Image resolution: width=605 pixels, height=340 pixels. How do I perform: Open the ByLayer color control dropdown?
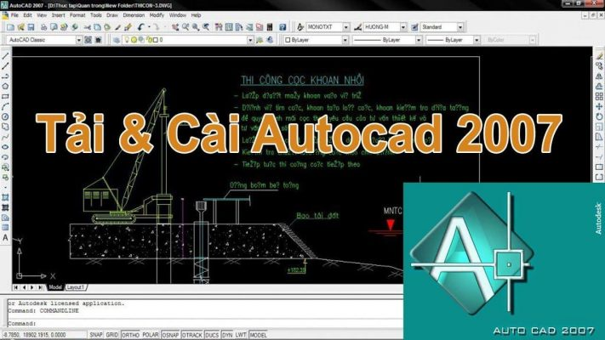(x=345, y=40)
